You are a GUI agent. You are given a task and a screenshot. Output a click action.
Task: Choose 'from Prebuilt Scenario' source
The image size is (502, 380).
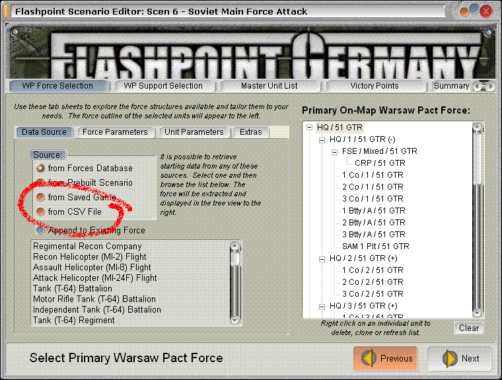click(x=84, y=182)
